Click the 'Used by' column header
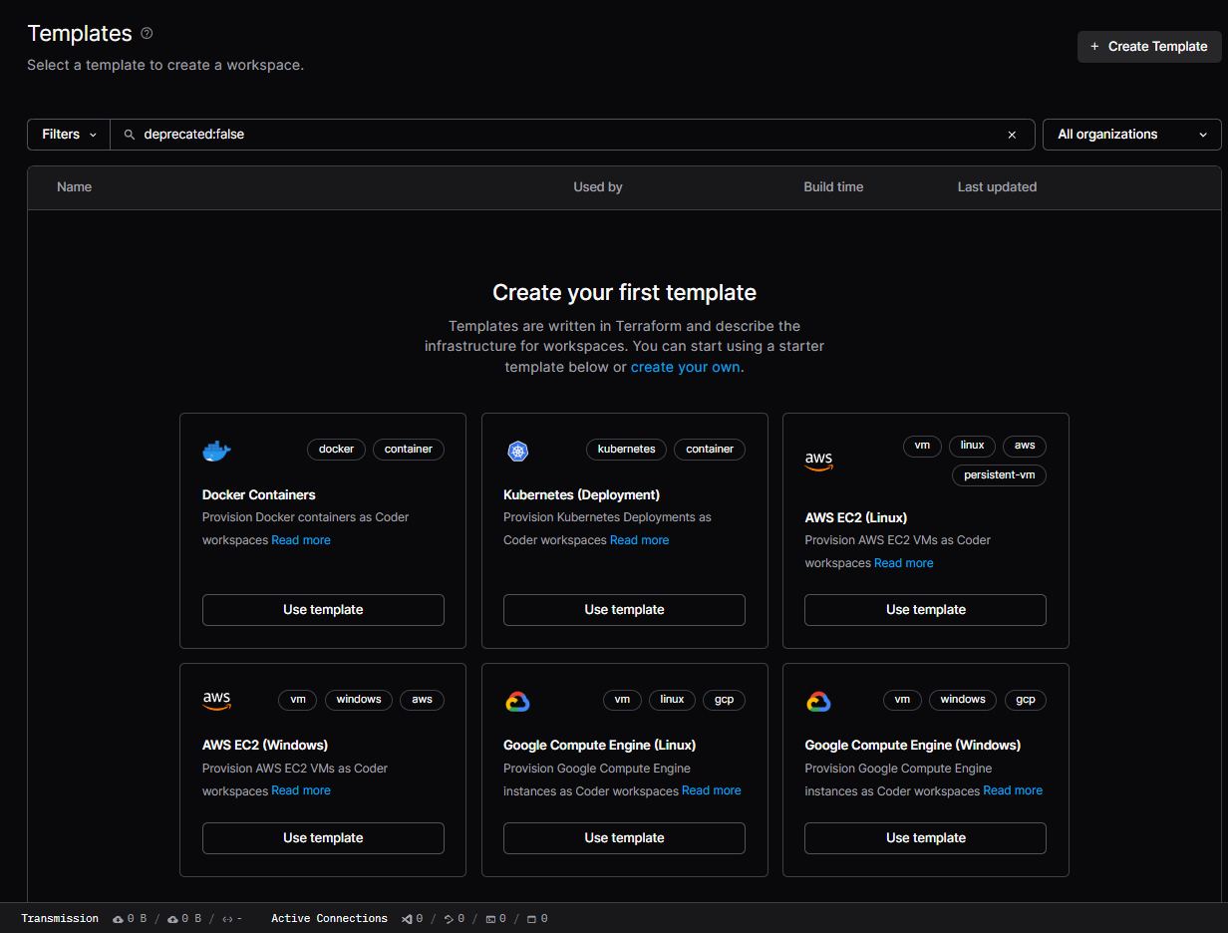Image resolution: width=1228 pixels, height=933 pixels. [598, 187]
